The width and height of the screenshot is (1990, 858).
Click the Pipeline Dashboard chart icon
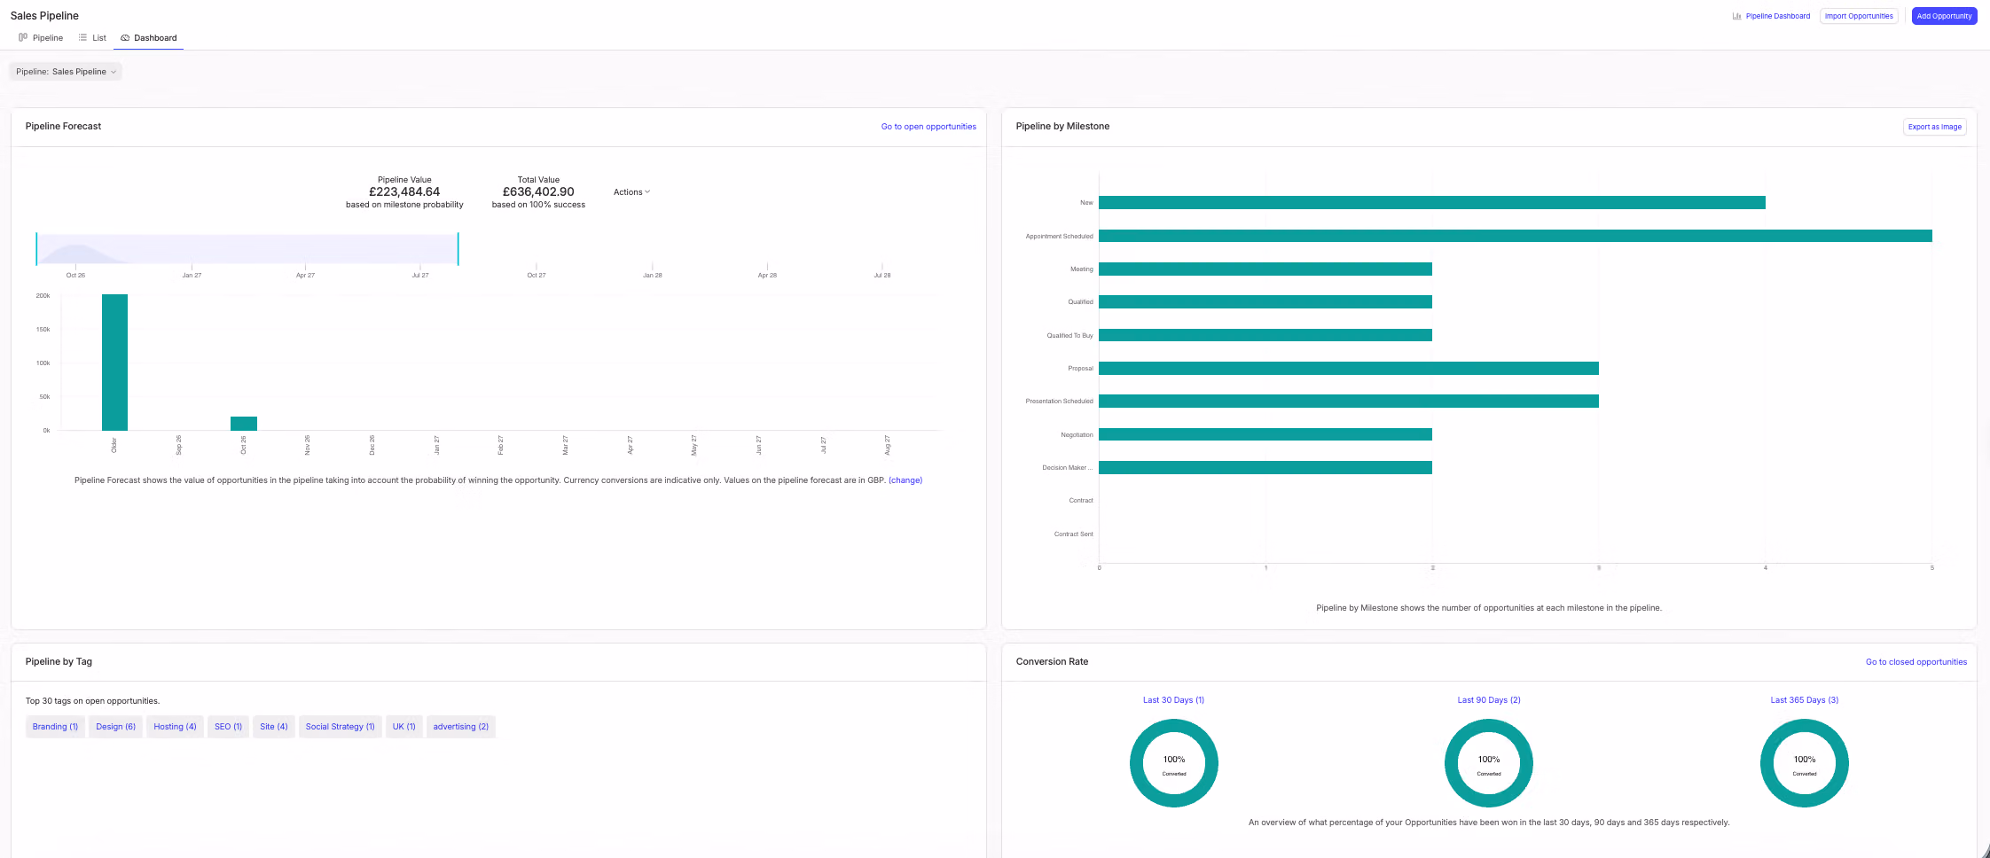(1736, 16)
